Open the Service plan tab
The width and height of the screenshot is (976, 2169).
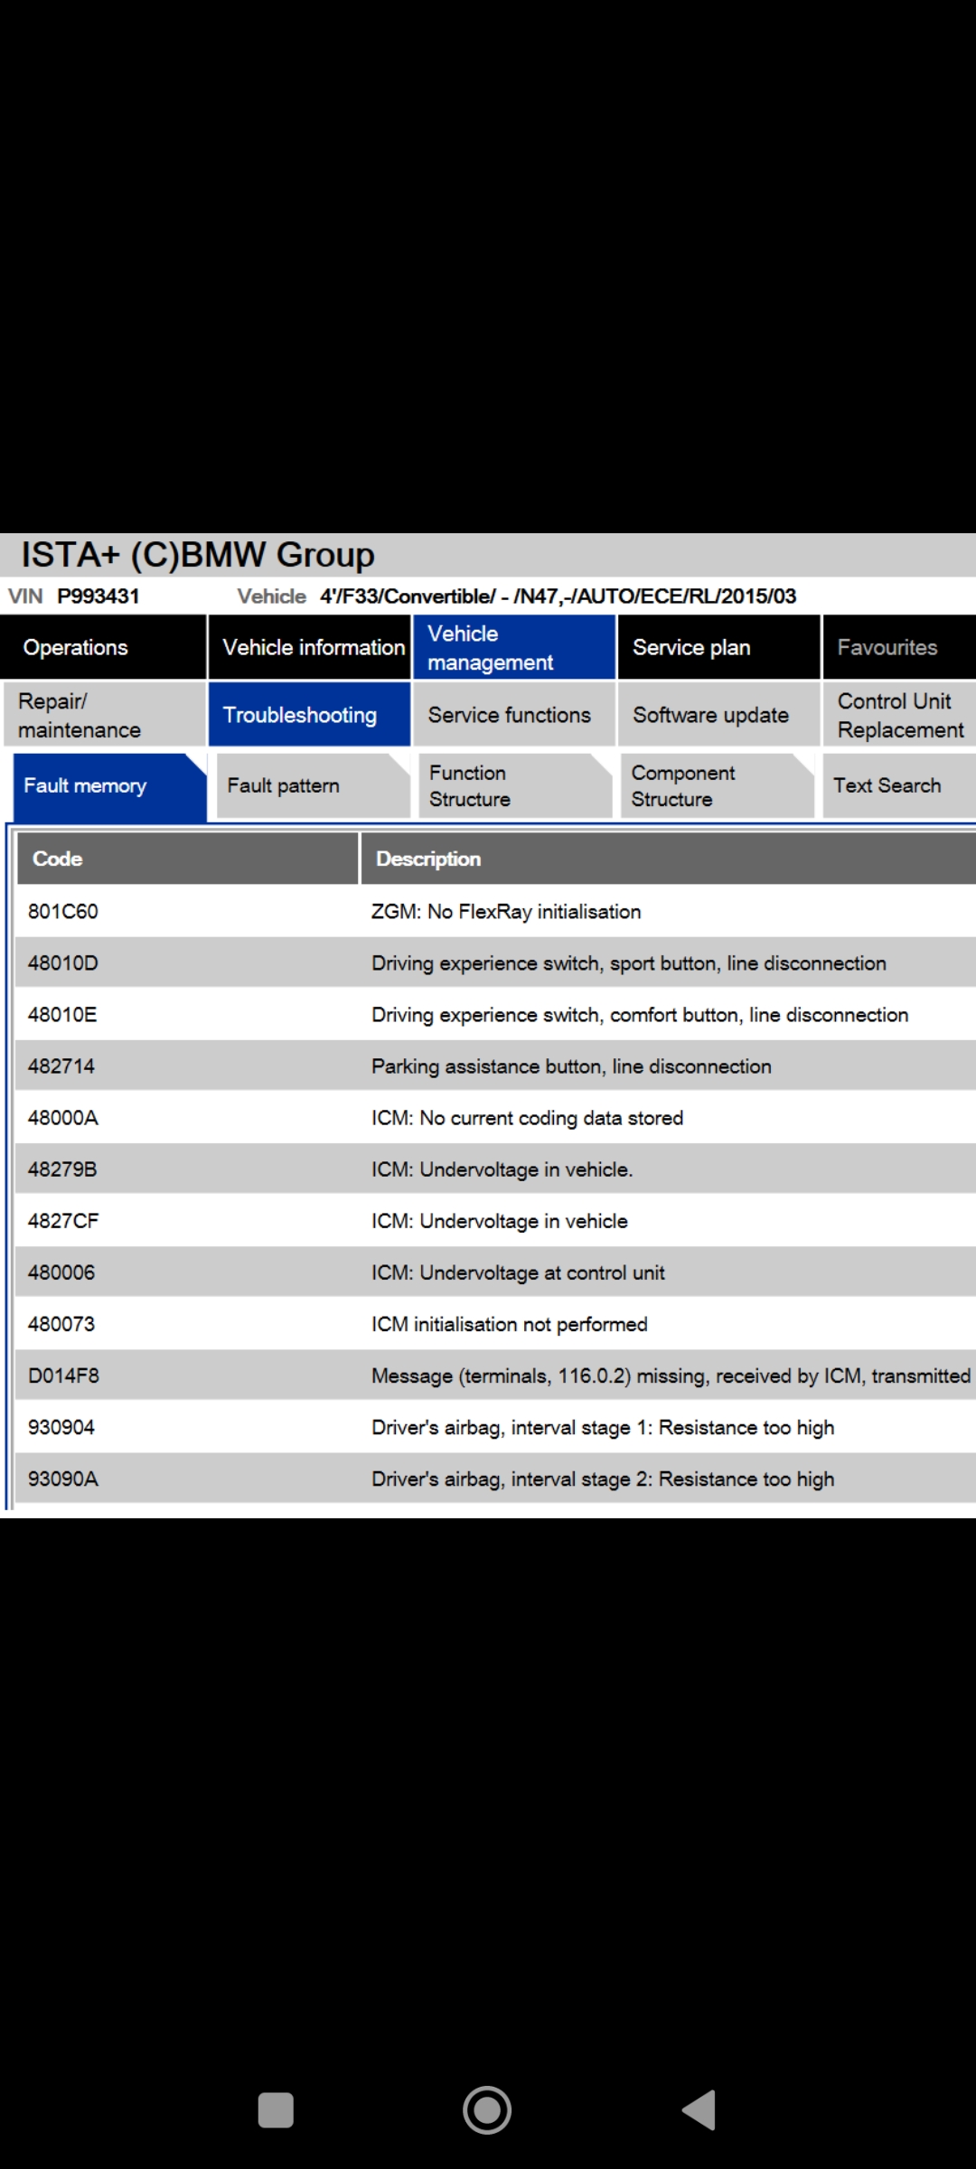[719, 647]
